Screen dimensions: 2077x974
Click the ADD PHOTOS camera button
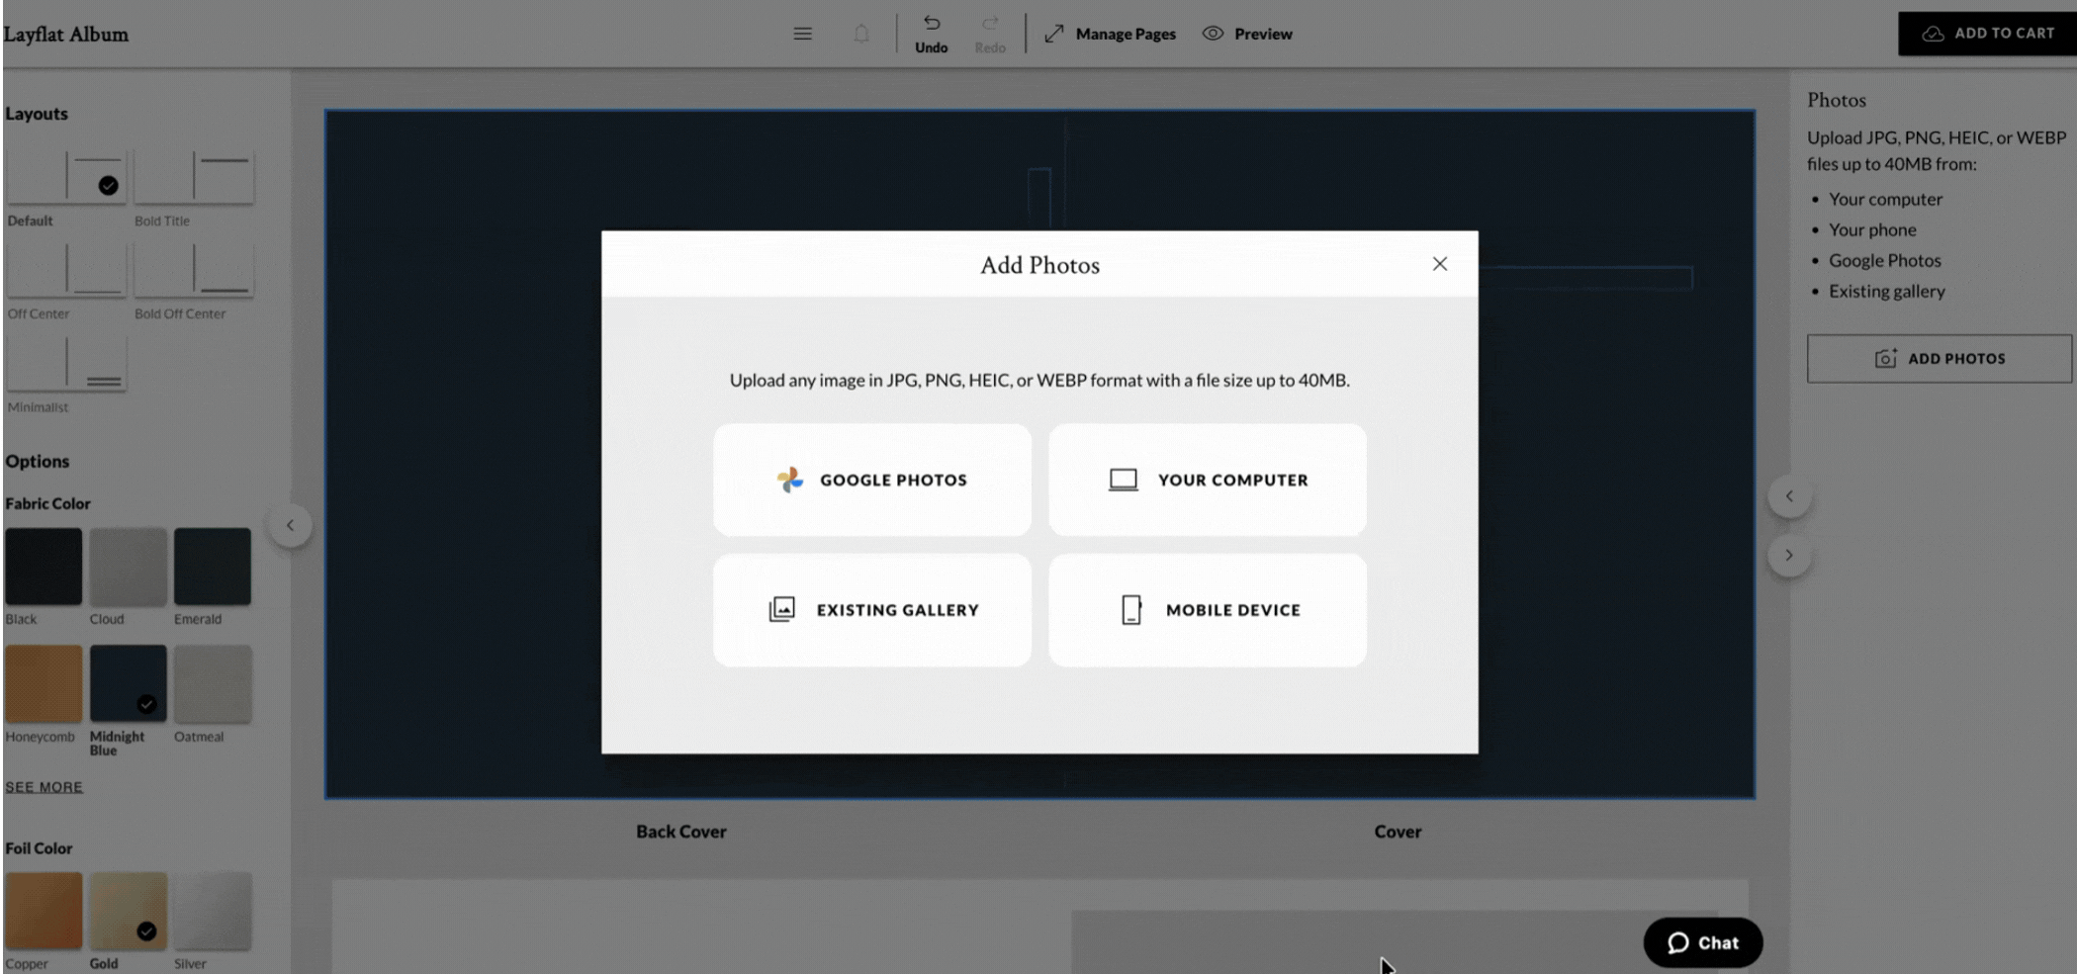point(1939,358)
